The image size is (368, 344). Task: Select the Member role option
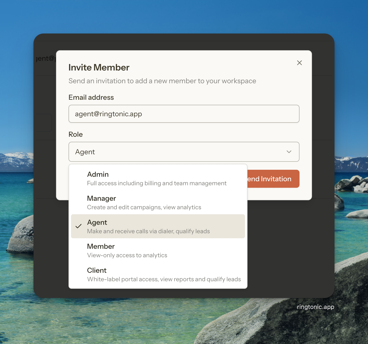point(101,246)
